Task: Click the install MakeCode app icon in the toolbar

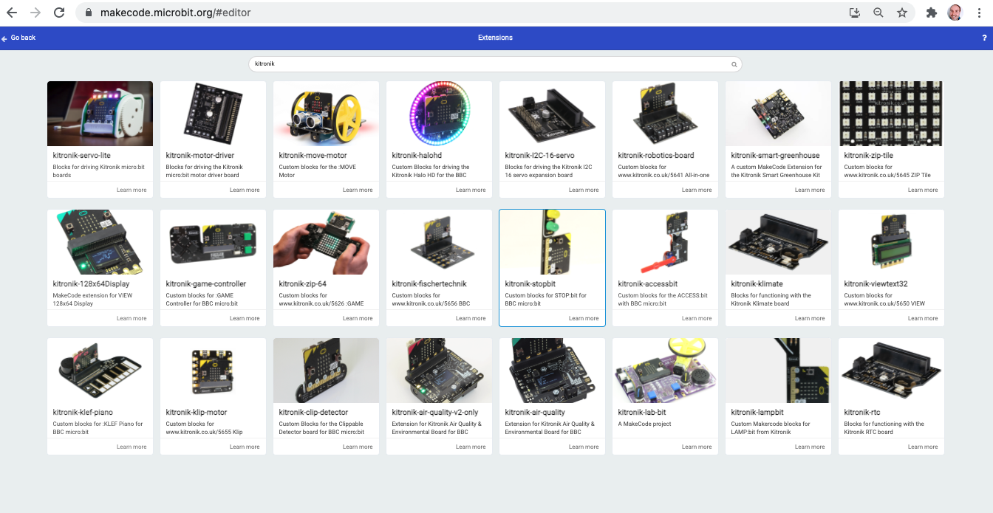Action: coord(854,13)
